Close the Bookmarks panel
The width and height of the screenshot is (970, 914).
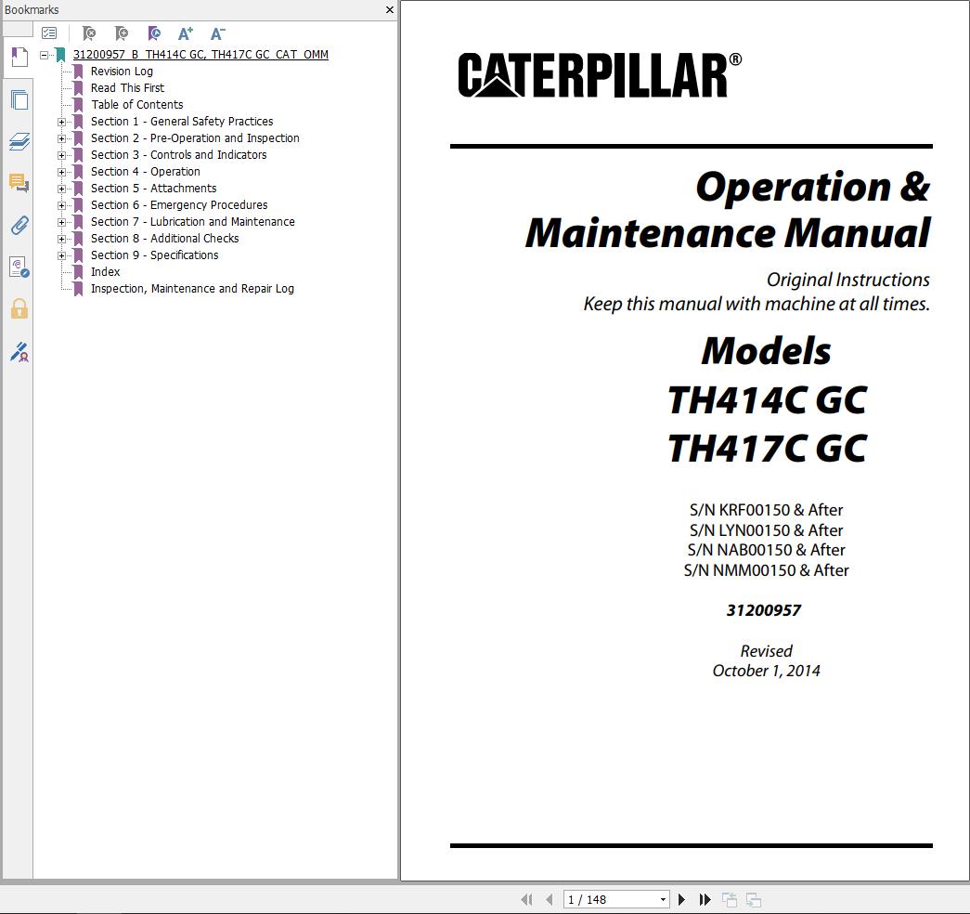[x=389, y=10]
